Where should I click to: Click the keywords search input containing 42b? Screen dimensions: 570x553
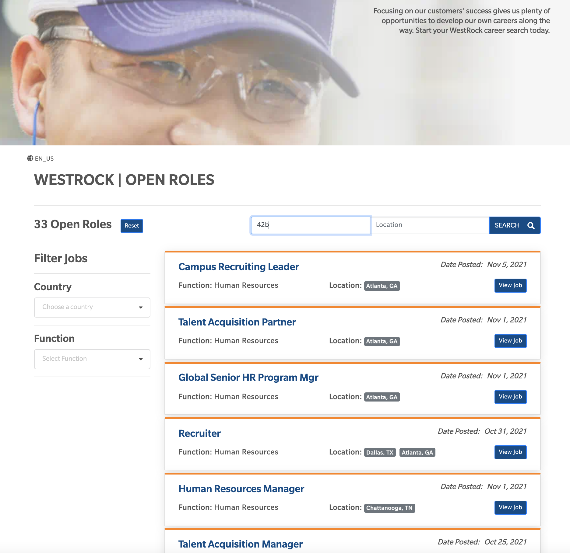click(x=310, y=225)
